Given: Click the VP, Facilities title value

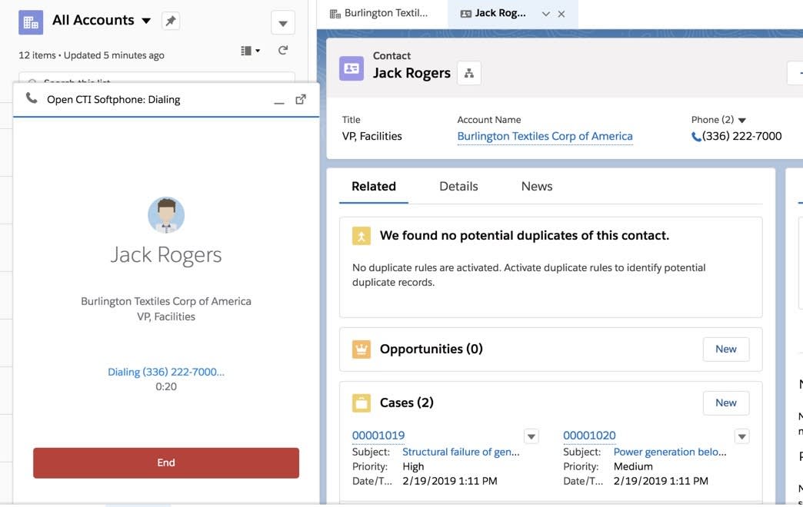Looking at the screenshot, I should coord(372,136).
